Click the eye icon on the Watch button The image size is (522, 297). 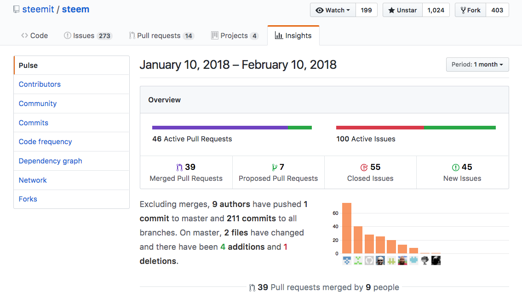coord(321,10)
